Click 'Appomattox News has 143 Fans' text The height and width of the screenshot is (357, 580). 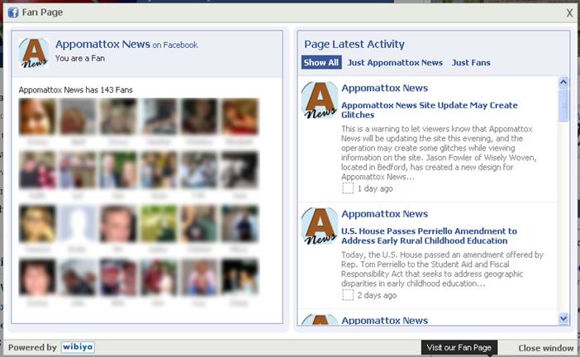tap(75, 90)
